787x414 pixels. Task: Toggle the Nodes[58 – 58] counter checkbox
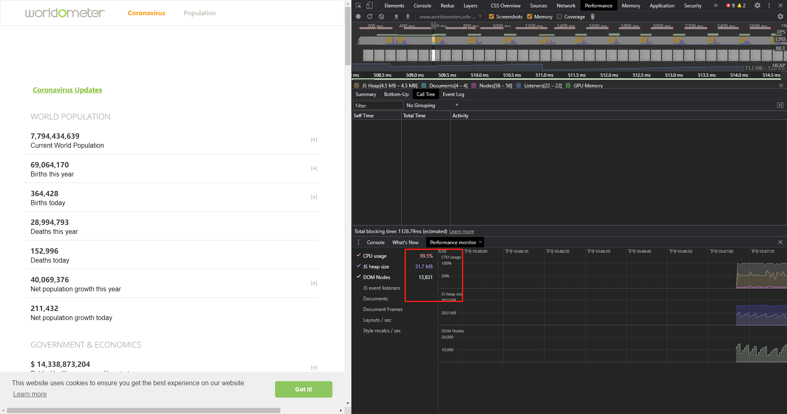474,86
